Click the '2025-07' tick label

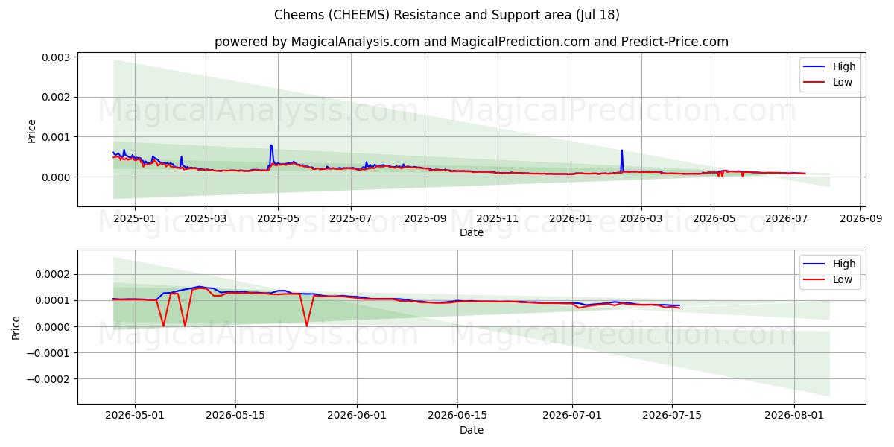pos(352,218)
